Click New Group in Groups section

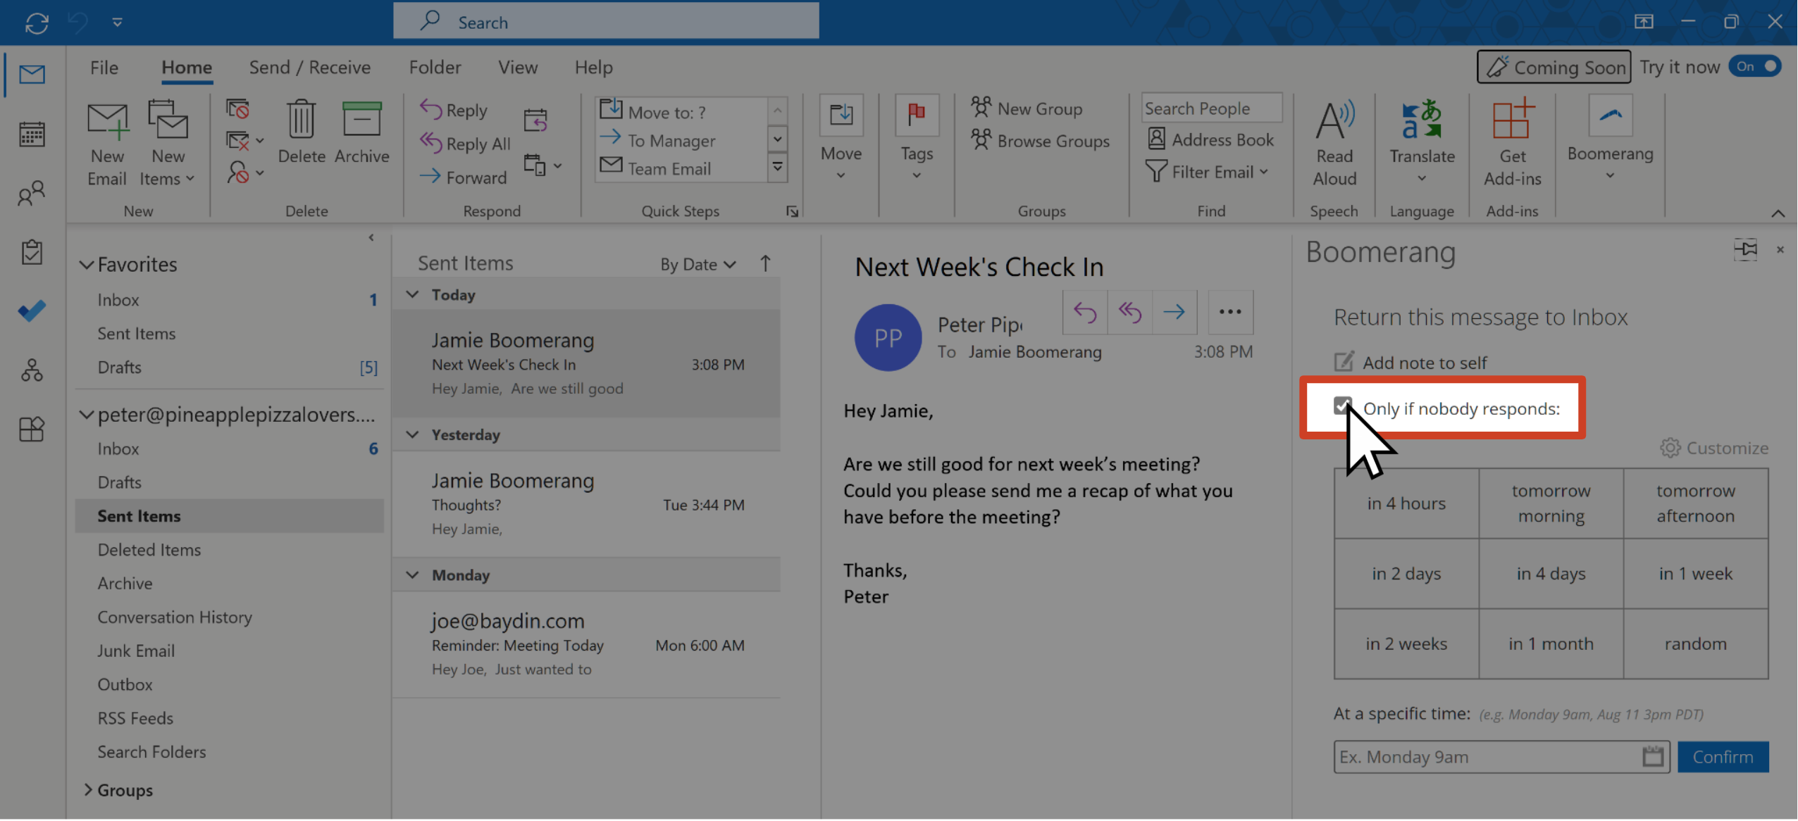click(1026, 108)
